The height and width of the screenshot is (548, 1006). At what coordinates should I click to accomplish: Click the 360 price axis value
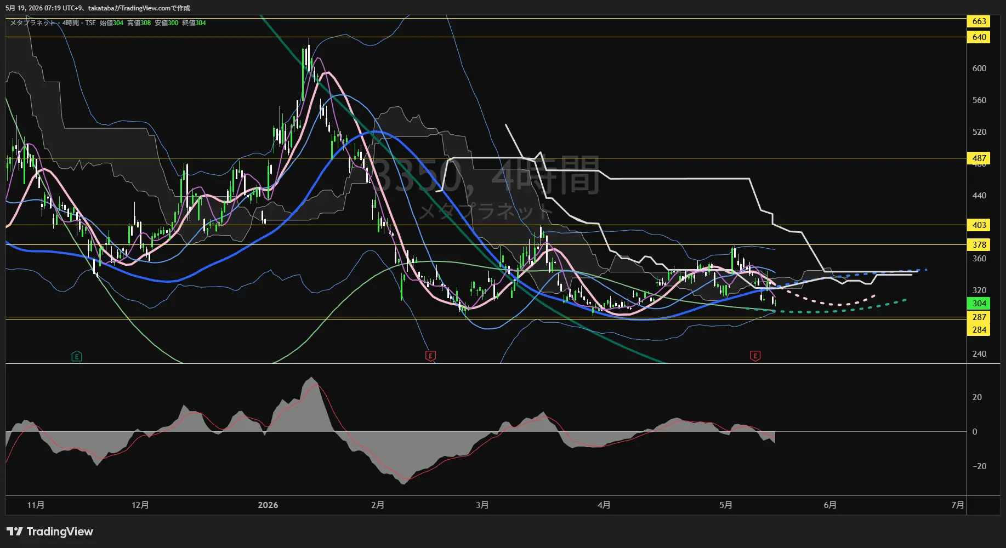click(x=979, y=259)
